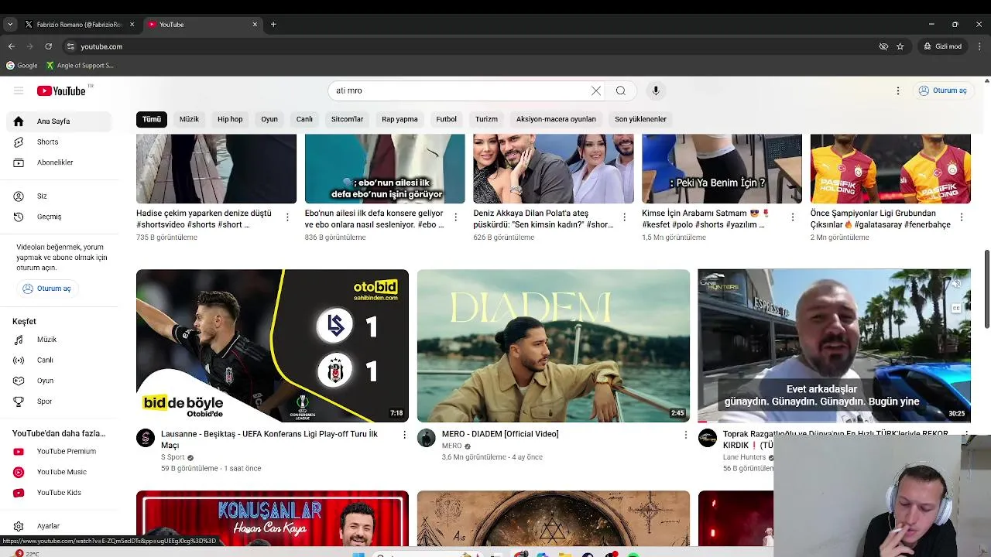The width and height of the screenshot is (991, 557).
Task: Open options for Deniz Akkaya Dilan Polat short
Action: point(624,217)
